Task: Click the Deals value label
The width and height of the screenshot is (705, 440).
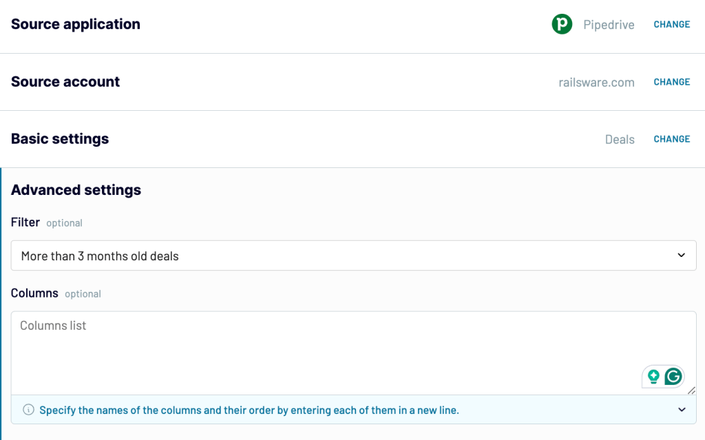Action: pyautogui.click(x=620, y=140)
